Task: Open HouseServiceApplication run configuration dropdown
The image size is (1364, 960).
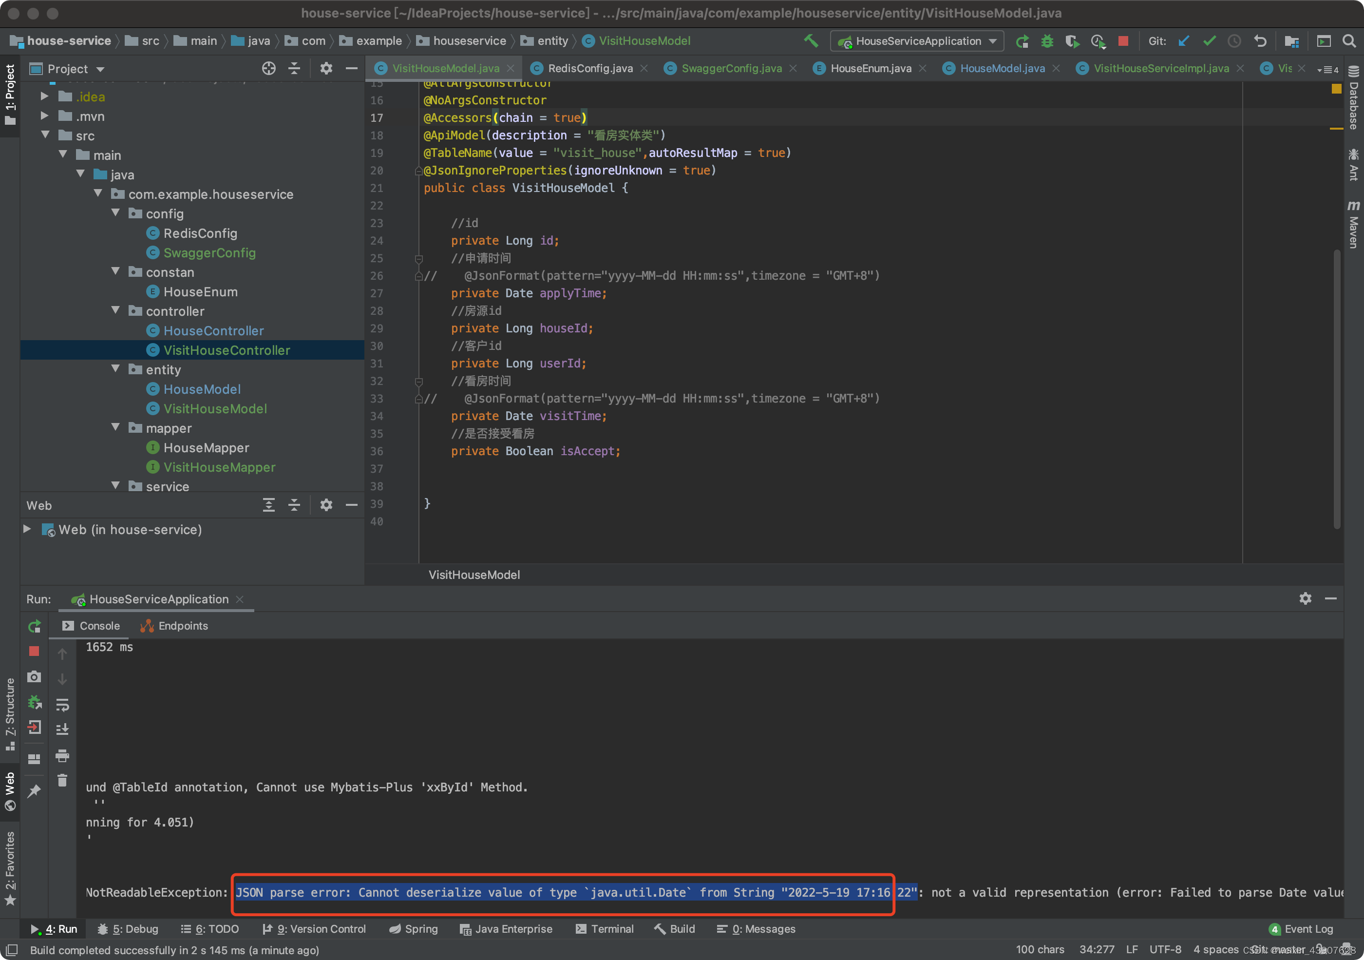Action: [918, 41]
